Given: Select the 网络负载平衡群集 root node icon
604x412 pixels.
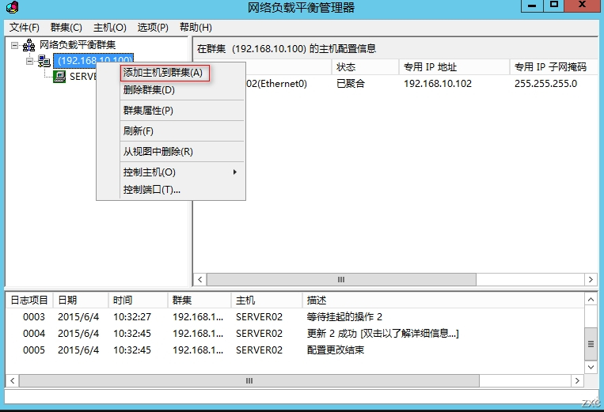Looking at the screenshot, I should point(28,45).
